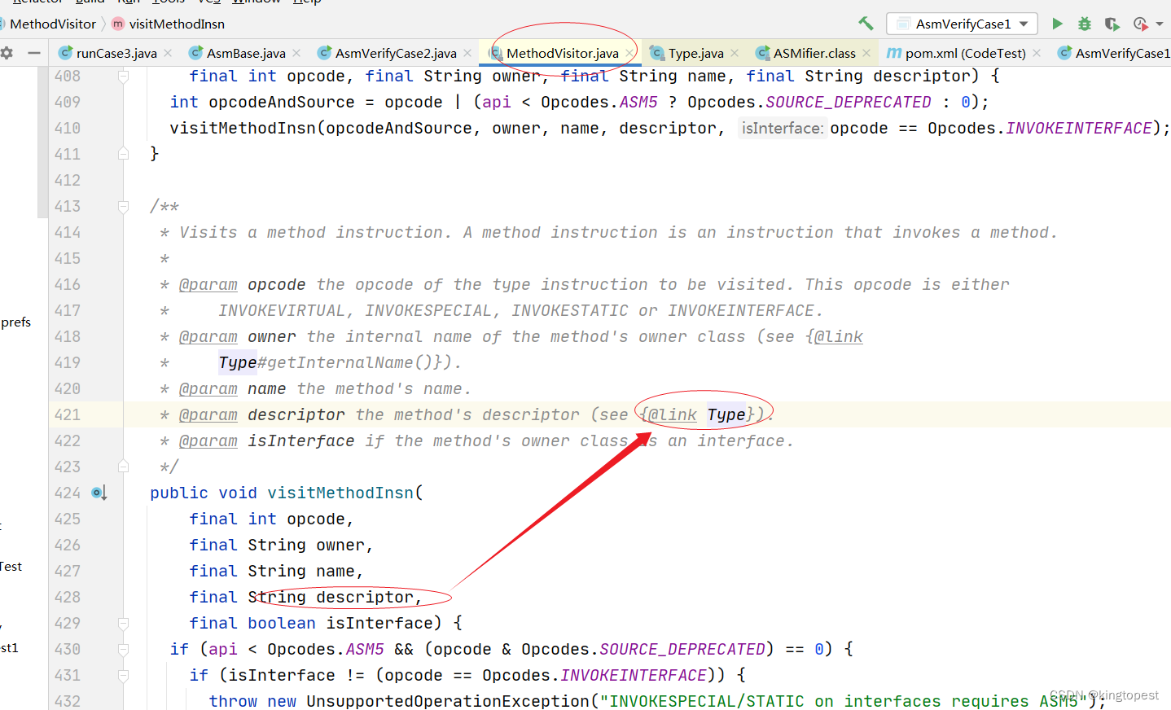Hide the panel using the minus icon

pyautogui.click(x=33, y=52)
